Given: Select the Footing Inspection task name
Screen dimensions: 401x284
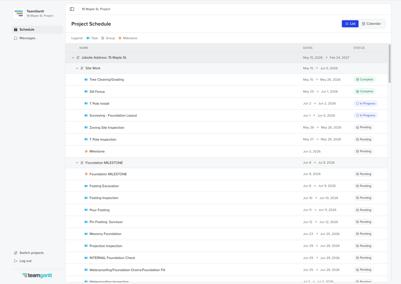Looking at the screenshot, I should 104,198.
